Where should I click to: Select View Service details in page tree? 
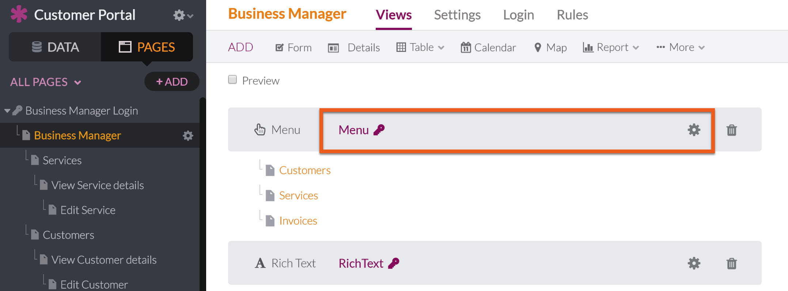(97, 185)
